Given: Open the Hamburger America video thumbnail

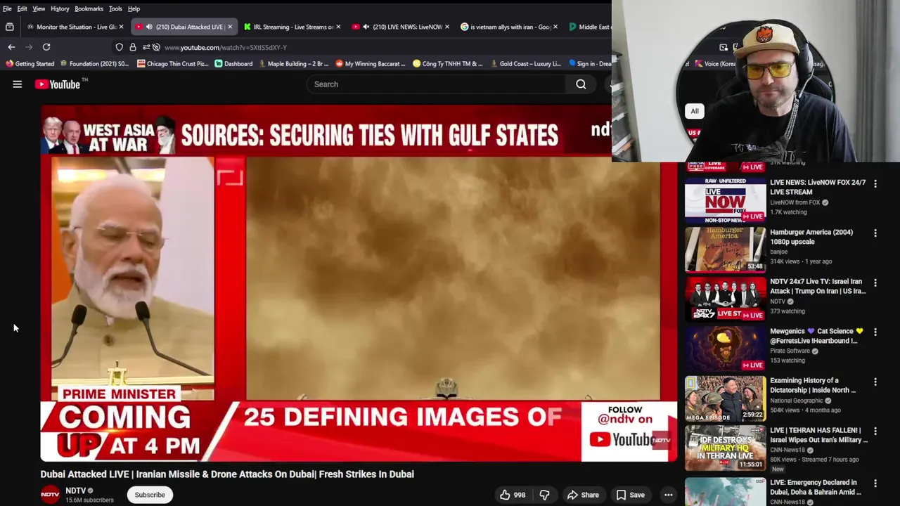Looking at the screenshot, I should coord(726,249).
